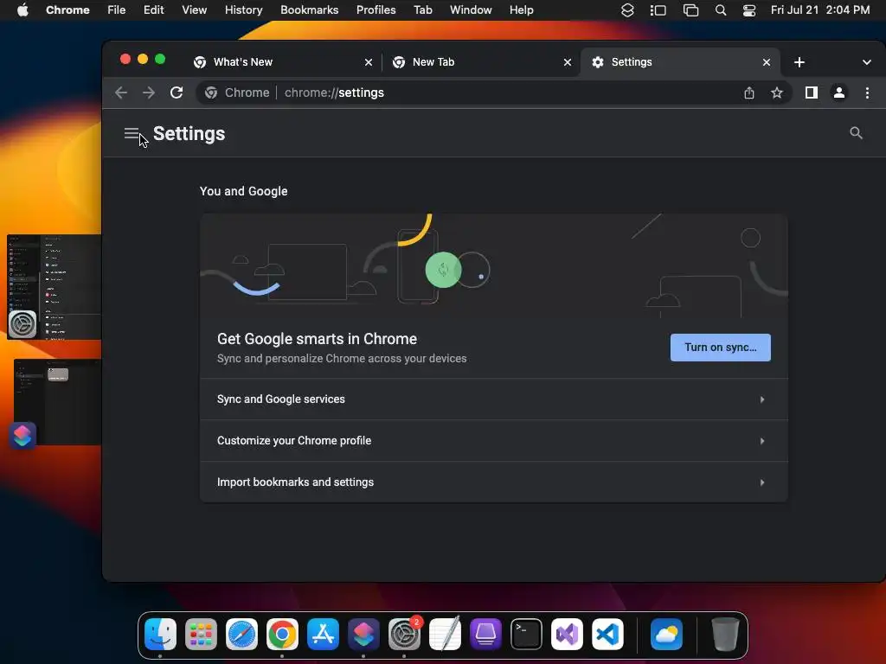Open Finder from the Dock

click(160, 634)
